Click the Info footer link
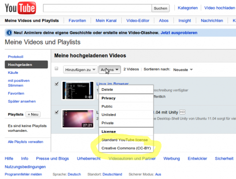The image size is (236, 179). coord(25,159)
